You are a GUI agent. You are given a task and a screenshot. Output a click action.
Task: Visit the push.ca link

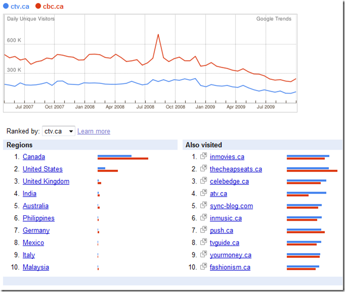[x=222, y=230]
